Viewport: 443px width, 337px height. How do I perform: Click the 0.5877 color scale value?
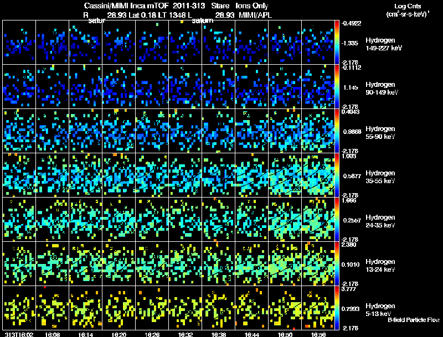pos(352,176)
